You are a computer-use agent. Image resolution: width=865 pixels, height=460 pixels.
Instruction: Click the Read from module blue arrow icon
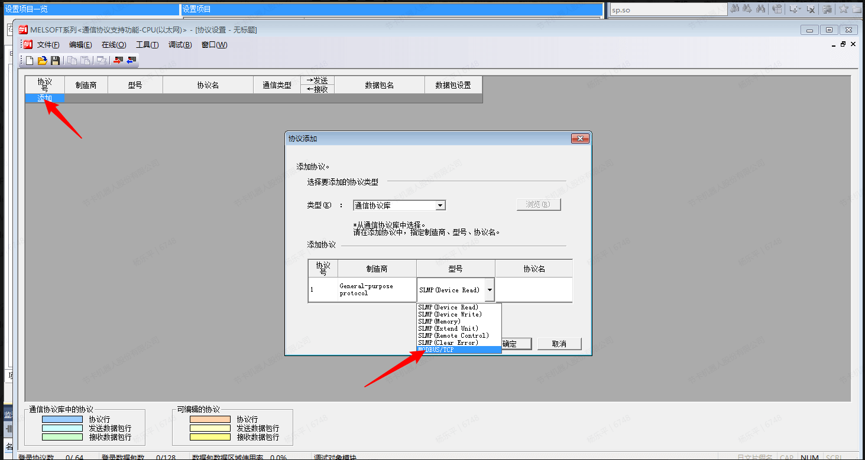[x=131, y=60]
